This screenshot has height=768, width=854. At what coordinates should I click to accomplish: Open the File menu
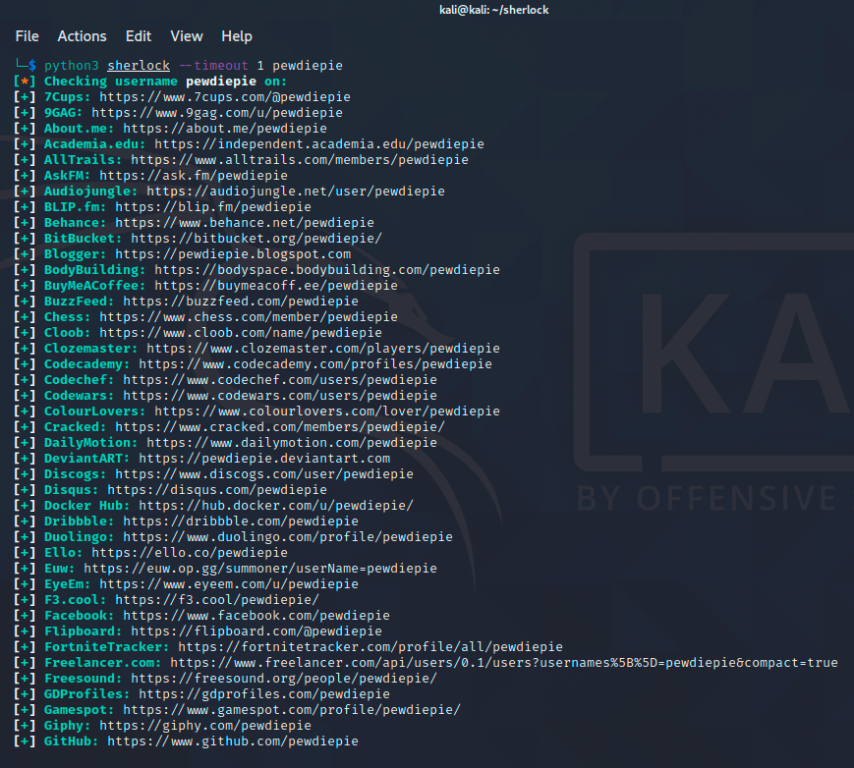(27, 36)
